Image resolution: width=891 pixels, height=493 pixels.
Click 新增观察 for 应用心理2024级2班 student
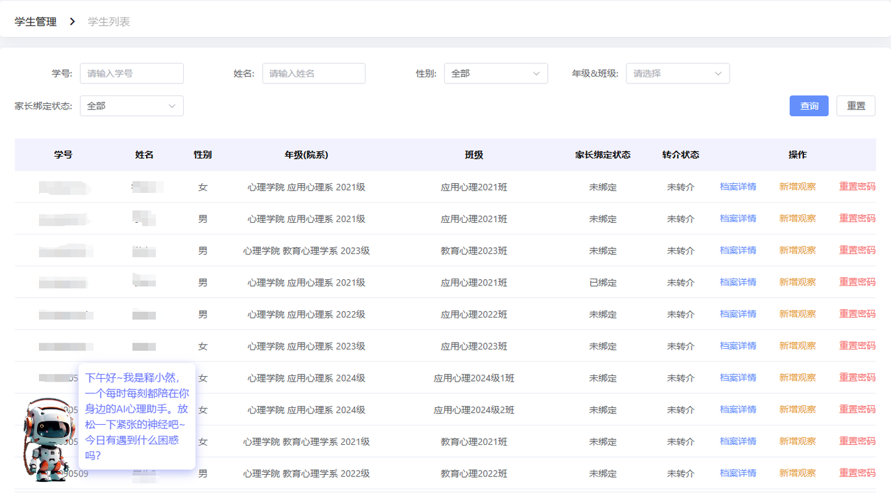798,409
